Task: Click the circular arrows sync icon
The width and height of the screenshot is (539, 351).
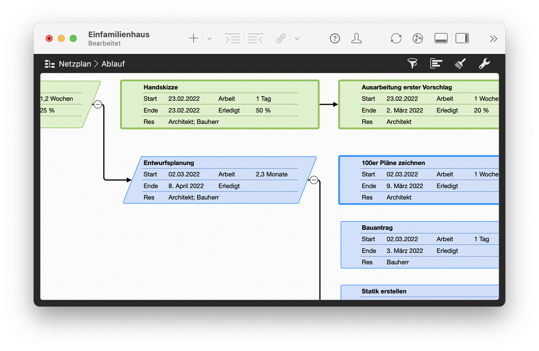Action: click(x=396, y=38)
